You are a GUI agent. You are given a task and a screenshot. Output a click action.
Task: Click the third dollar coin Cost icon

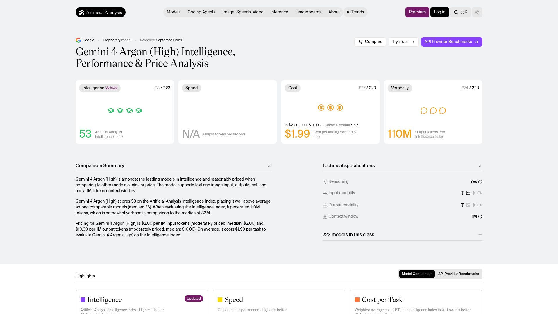(340, 108)
